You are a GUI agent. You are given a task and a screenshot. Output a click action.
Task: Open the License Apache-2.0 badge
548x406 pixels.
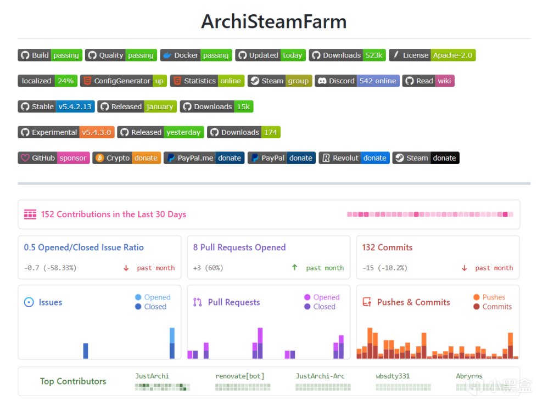point(432,55)
